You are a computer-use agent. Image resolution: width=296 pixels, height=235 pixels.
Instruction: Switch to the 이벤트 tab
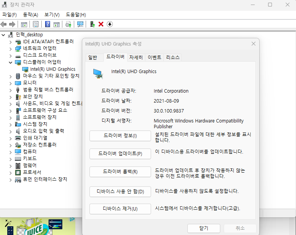[x=155, y=57]
